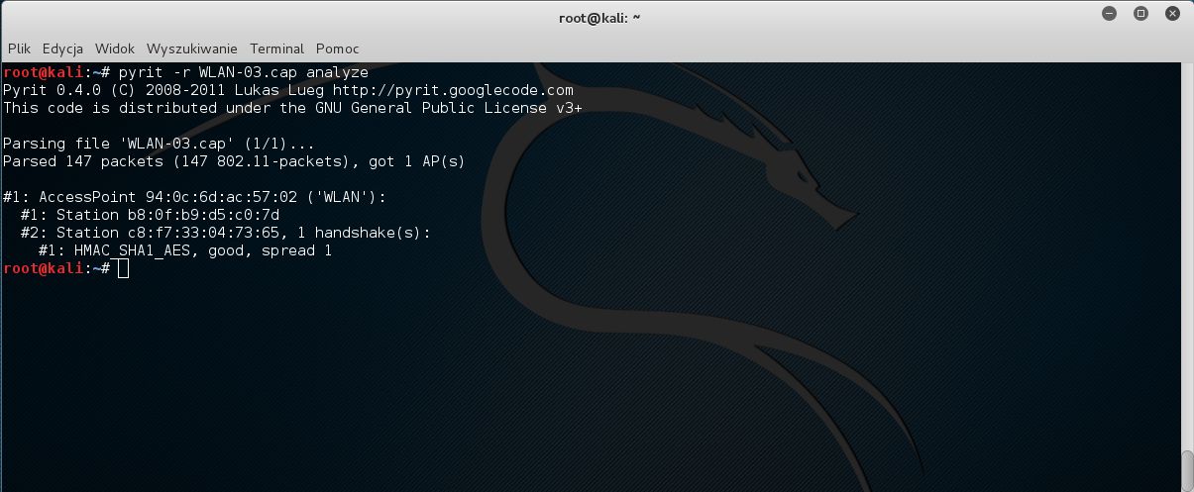Open the Wyszukiwanie menu

(192, 49)
